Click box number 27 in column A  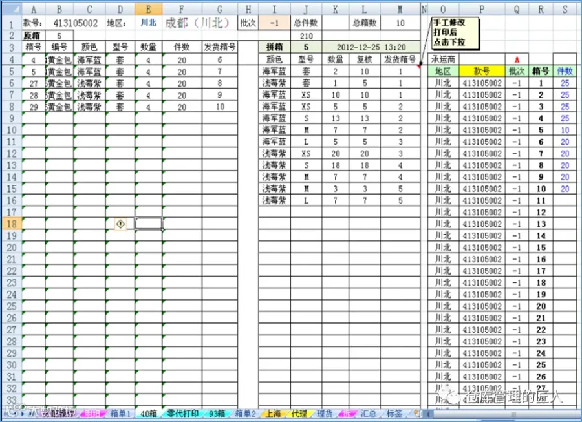[34, 83]
